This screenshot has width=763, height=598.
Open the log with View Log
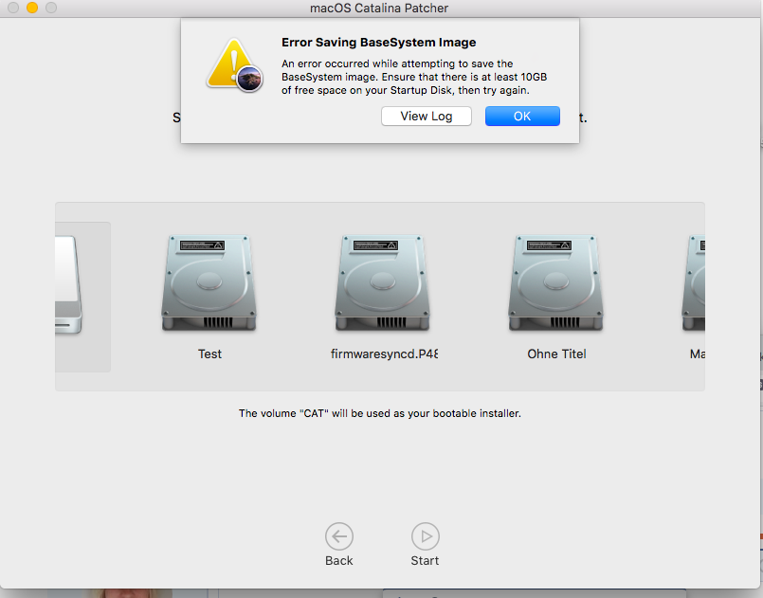click(x=427, y=117)
